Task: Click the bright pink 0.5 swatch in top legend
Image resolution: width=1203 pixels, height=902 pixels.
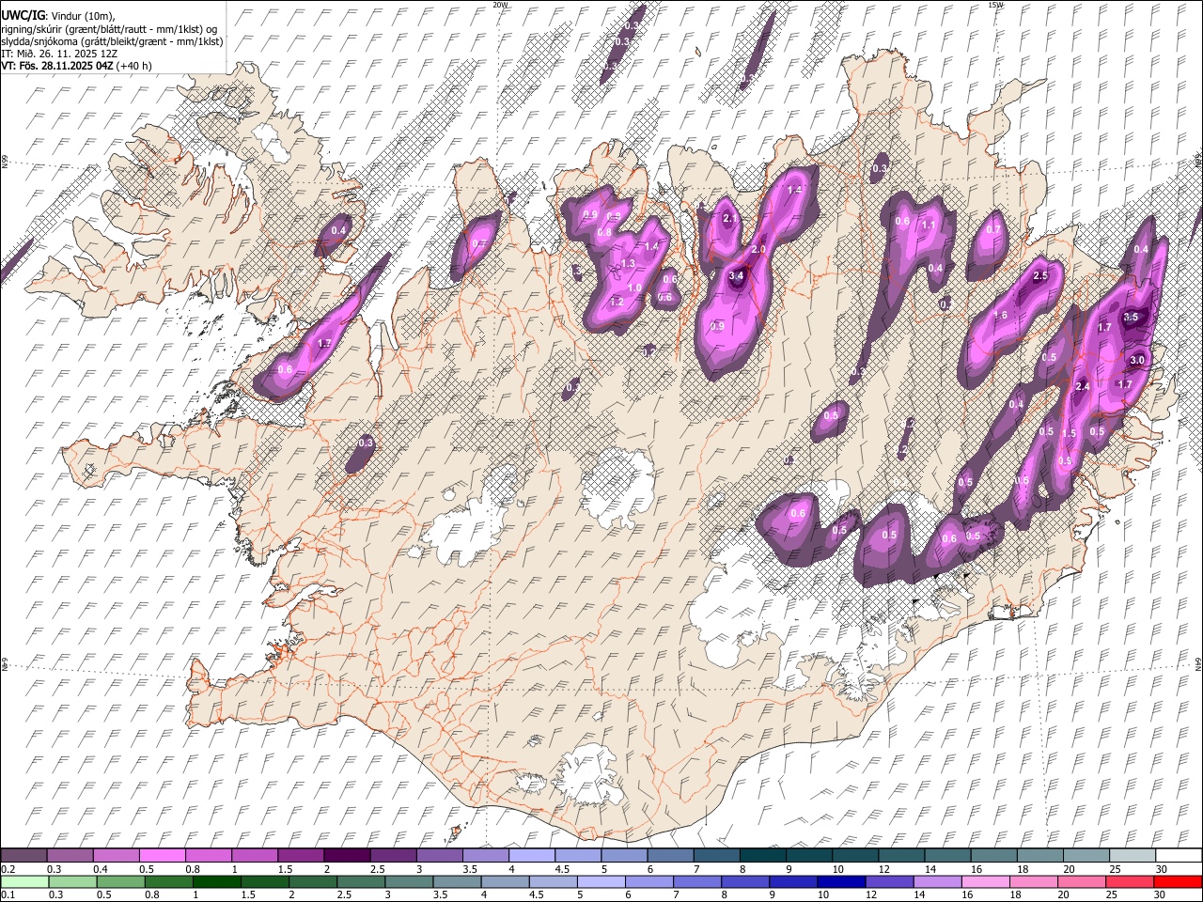Action: 162,855
